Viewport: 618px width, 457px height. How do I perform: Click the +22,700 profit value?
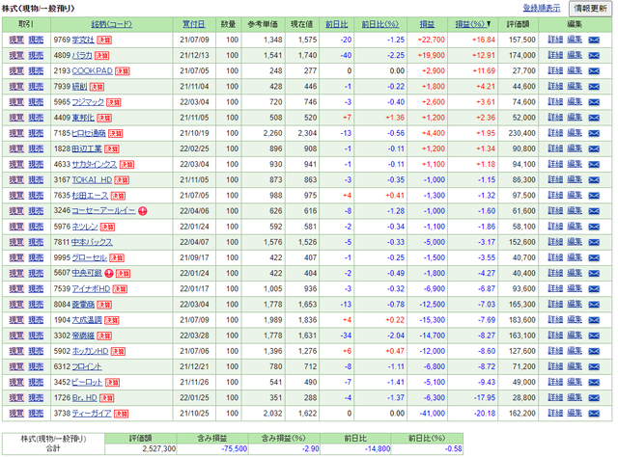(432, 40)
